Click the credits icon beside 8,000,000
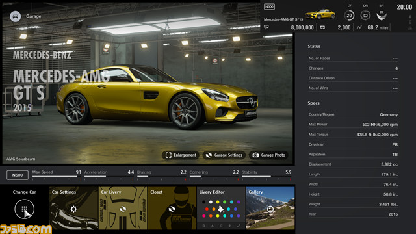 pos(266,27)
